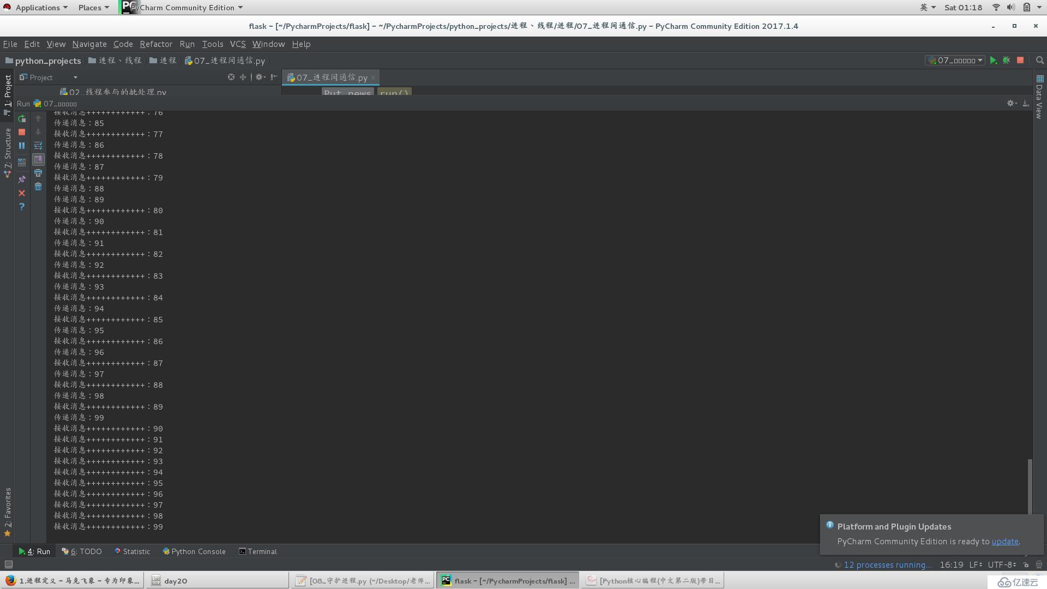
Task: Expand the VCS menu in menu bar
Action: (x=237, y=44)
